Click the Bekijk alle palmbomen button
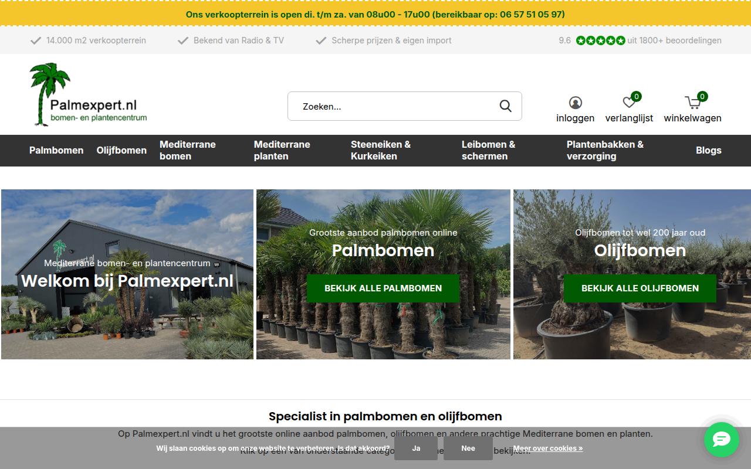This screenshot has height=469, width=751. (383, 288)
